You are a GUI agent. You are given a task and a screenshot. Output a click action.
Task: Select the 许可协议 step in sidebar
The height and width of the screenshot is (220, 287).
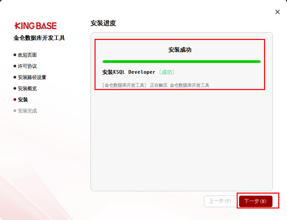click(27, 66)
